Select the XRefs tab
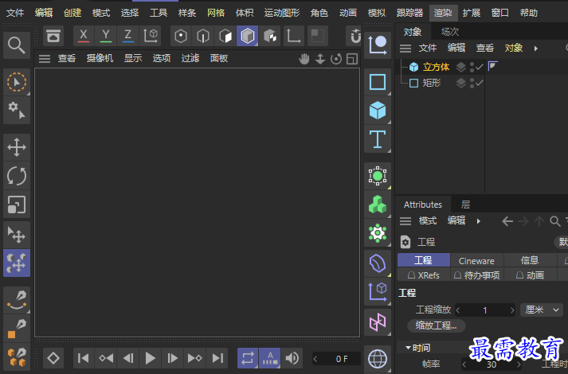 (x=424, y=275)
